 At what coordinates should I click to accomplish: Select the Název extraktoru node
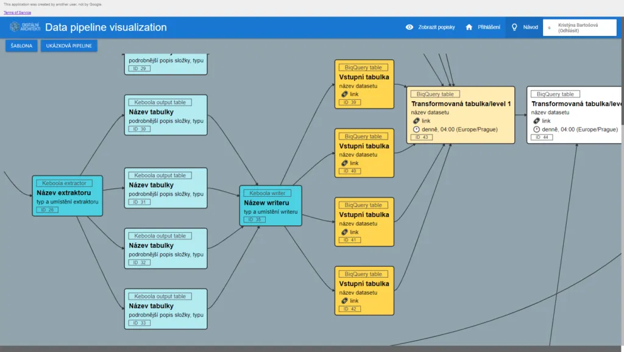click(x=67, y=196)
